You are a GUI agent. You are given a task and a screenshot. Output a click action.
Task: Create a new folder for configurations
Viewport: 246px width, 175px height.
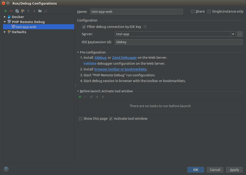pos(40,11)
